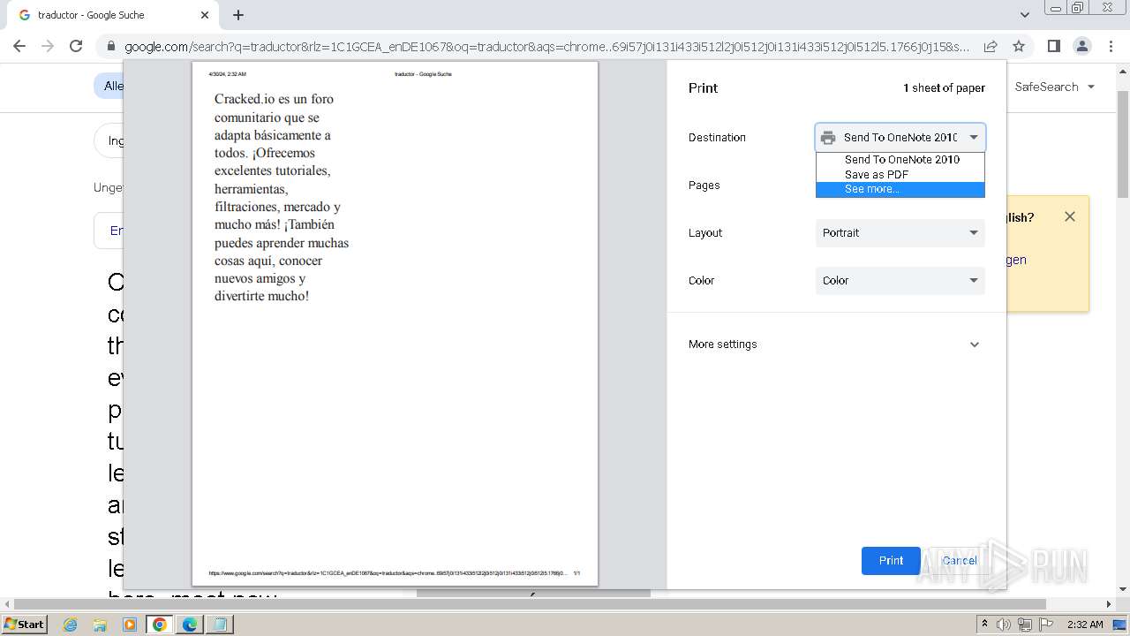Screen dimensions: 1130x636
Task: Show hidden system tray icons
Action: [x=984, y=625]
